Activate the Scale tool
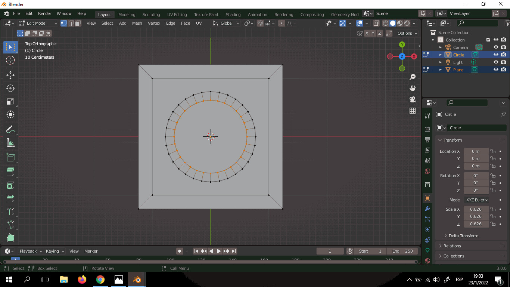The width and height of the screenshot is (510, 287). click(10, 101)
